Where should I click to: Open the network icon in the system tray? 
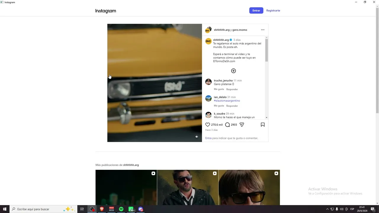[332, 209]
